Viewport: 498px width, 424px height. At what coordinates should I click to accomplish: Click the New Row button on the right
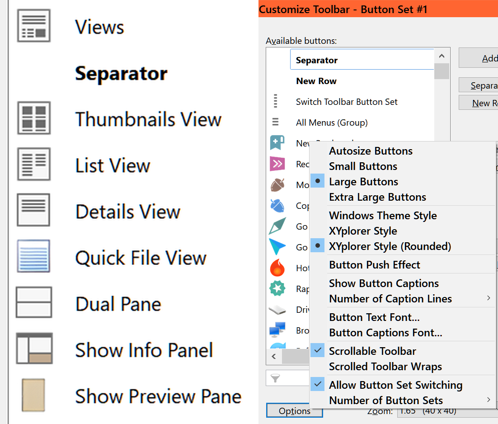click(478, 103)
